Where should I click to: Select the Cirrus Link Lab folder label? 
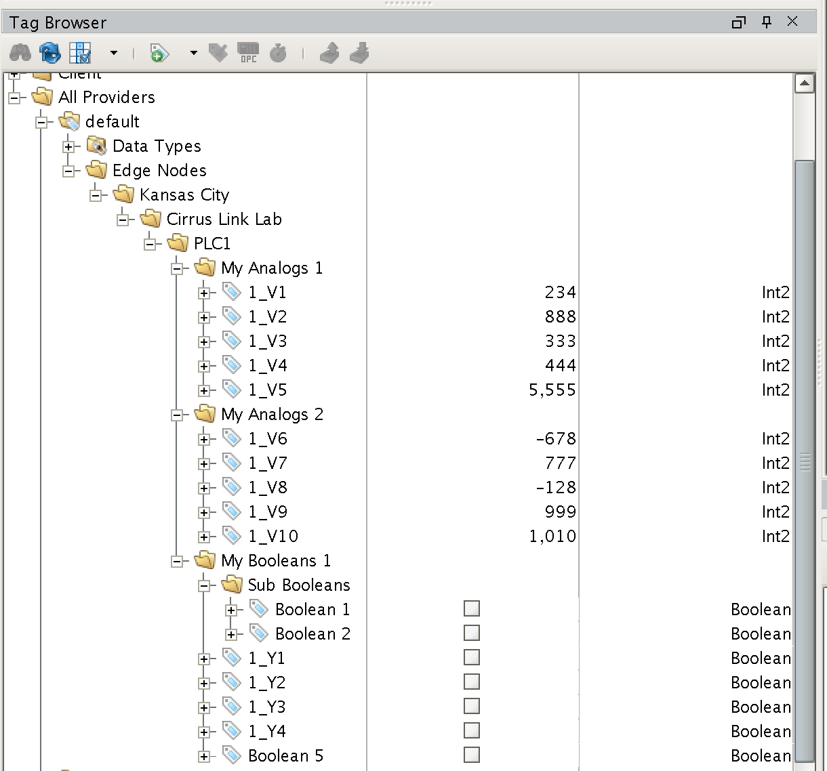(x=224, y=219)
